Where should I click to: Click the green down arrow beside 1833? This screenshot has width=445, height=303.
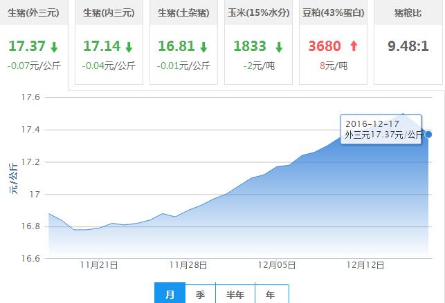[x=279, y=47]
